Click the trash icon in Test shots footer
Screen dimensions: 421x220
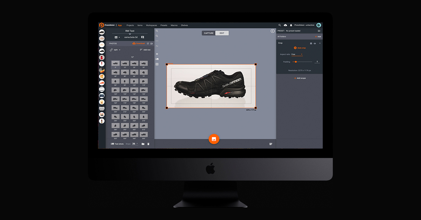click(x=148, y=144)
